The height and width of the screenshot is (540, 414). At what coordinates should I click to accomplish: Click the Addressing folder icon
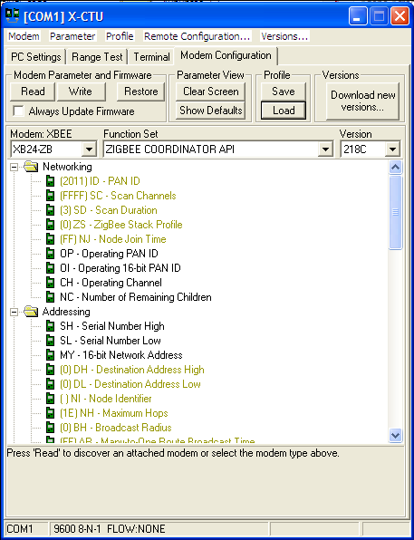31,312
